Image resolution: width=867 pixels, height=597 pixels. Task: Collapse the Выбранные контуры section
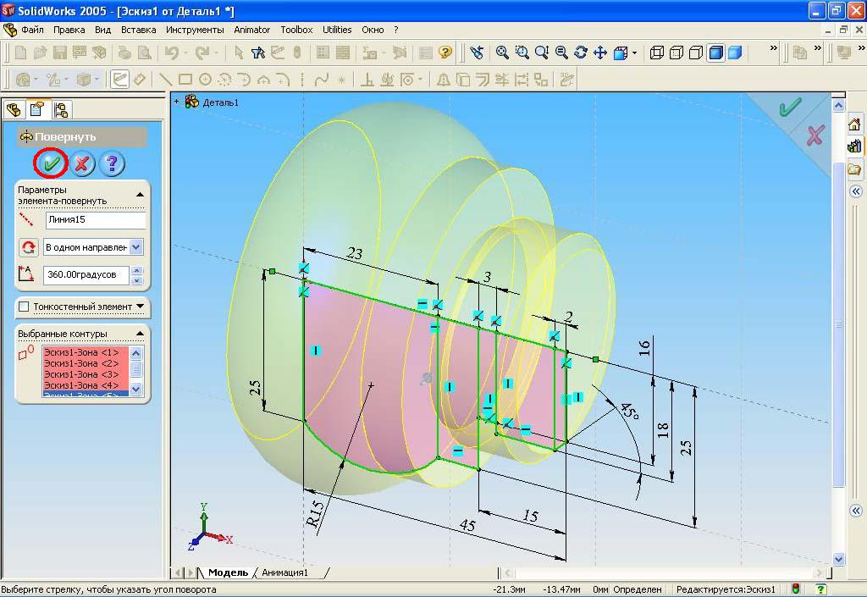coord(140,334)
